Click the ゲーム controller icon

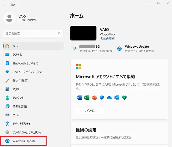point(8,115)
